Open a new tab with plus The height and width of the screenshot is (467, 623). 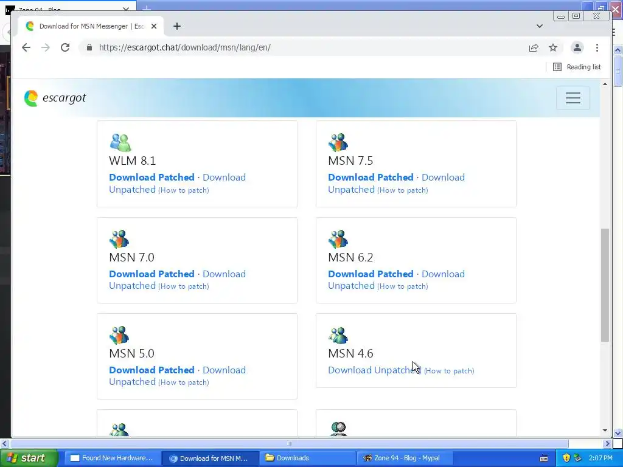(177, 26)
